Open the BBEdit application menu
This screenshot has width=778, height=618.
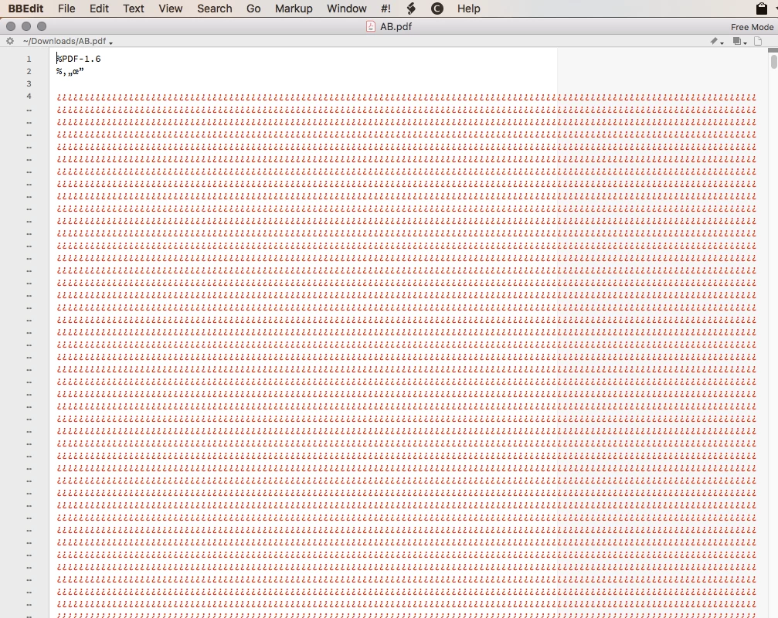coord(25,8)
